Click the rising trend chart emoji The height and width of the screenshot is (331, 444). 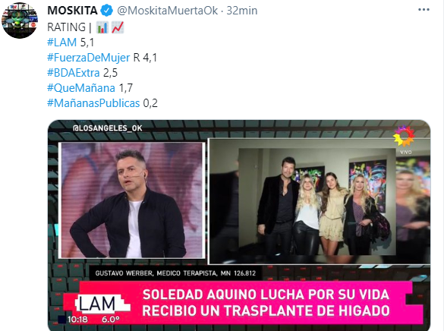[118, 27]
